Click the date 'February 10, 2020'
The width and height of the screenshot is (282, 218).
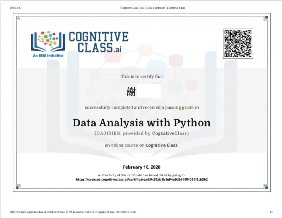coord(142,167)
